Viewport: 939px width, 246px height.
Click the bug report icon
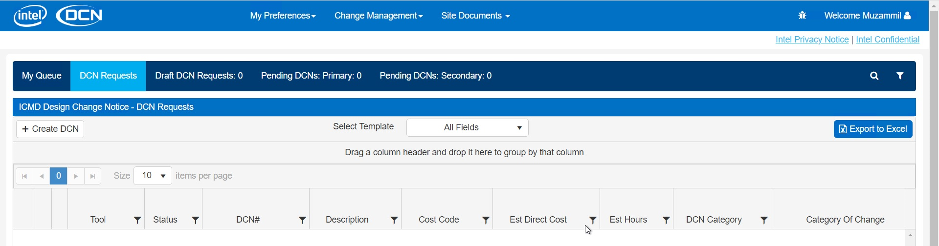[802, 16]
